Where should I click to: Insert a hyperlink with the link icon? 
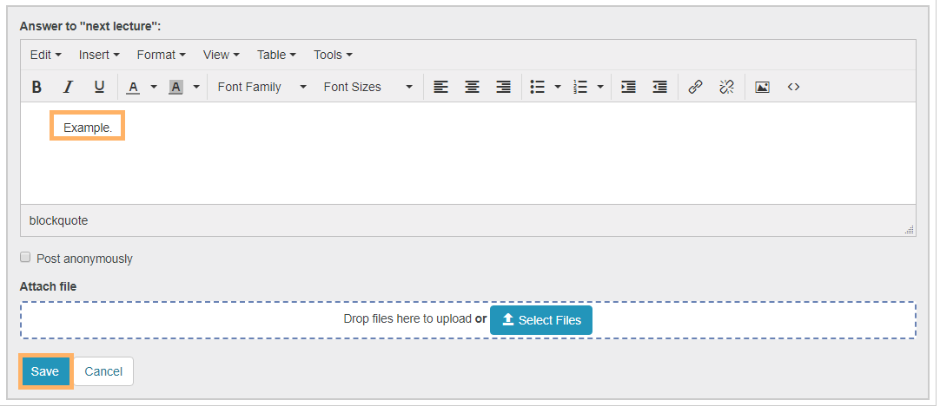695,87
